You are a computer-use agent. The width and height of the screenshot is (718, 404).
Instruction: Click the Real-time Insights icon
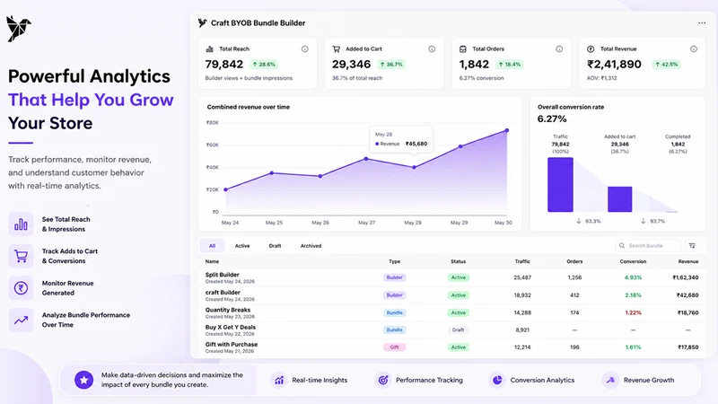279,380
